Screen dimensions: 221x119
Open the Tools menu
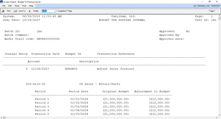[x=17, y=6]
